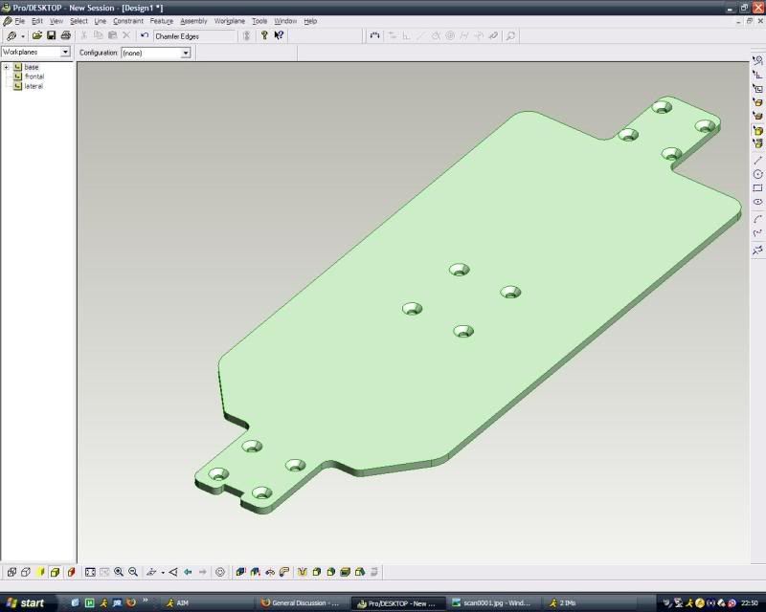
Task: Click the Open file folder icon
Action: click(x=37, y=35)
